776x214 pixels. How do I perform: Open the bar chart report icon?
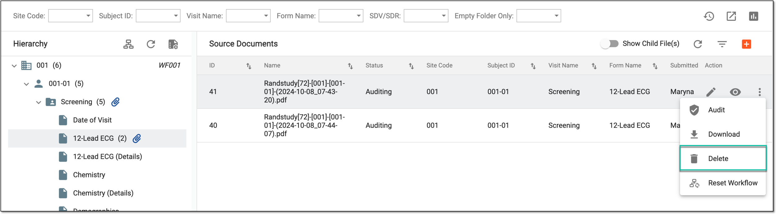753,16
